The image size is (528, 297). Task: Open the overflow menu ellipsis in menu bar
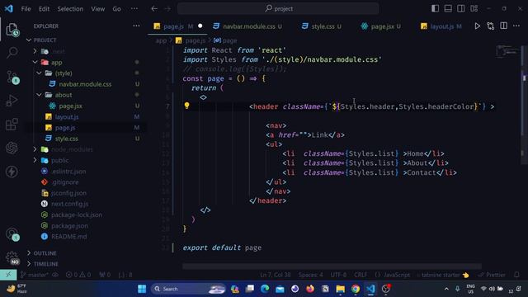point(134,9)
